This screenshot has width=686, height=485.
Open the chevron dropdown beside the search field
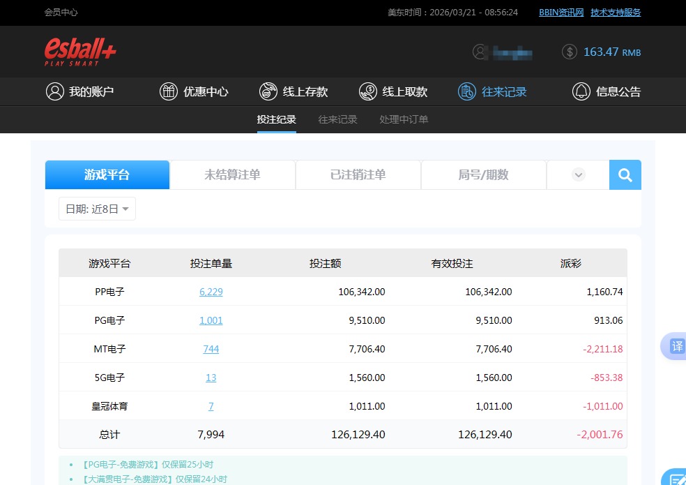coord(577,174)
